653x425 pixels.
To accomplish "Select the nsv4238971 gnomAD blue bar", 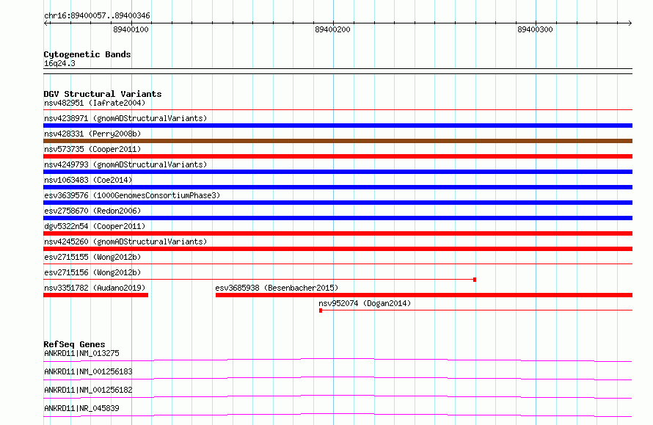I will (x=338, y=126).
